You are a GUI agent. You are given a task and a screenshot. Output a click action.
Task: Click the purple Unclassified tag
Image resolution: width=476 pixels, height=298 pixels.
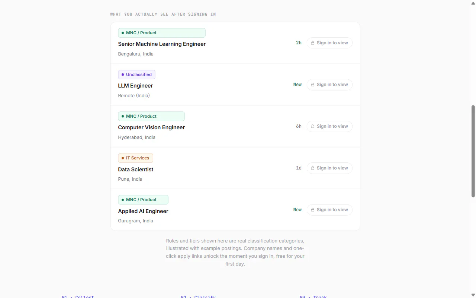coord(136,74)
